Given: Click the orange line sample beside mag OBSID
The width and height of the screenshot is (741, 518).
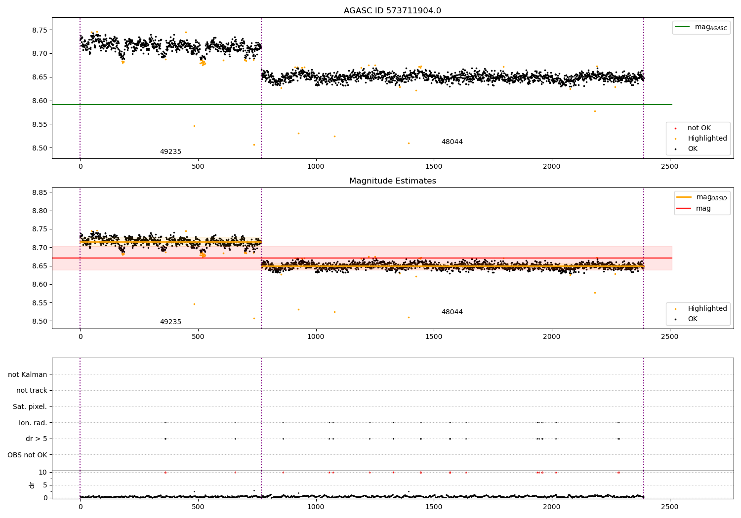Looking at the screenshot, I should (x=684, y=197).
